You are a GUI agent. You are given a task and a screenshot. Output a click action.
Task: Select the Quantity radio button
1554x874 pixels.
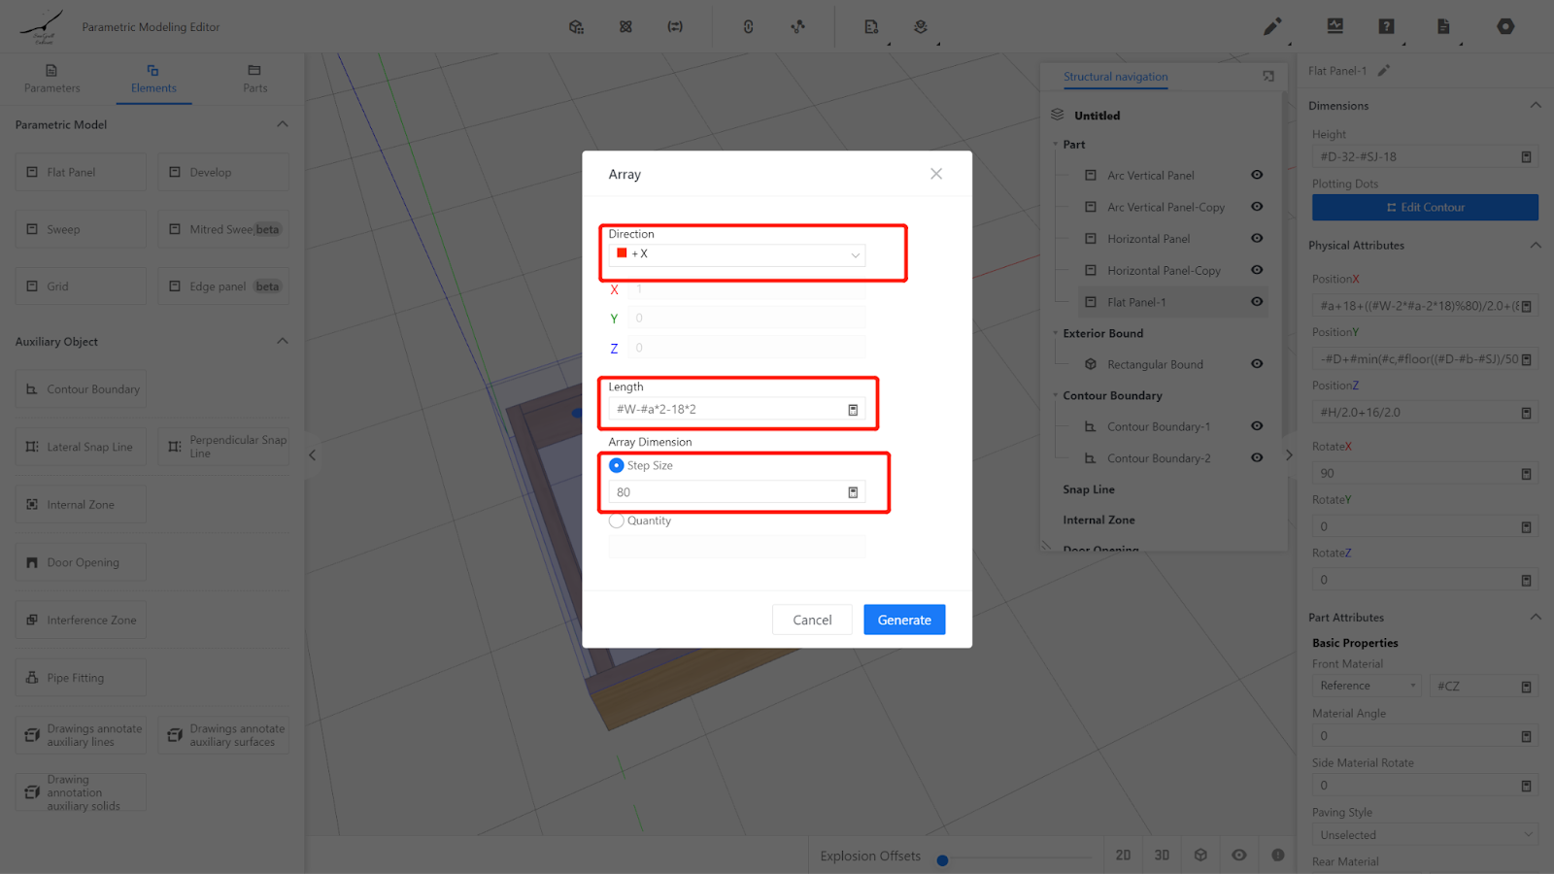coord(617,521)
